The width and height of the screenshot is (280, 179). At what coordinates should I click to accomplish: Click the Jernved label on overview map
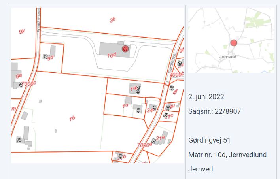click(x=227, y=57)
